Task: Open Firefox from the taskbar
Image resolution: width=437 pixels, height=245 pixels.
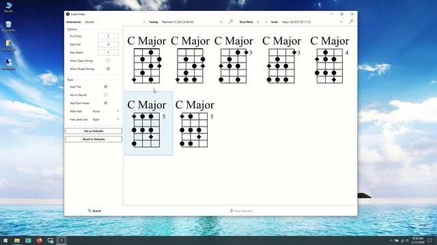Action: [x=40, y=240]
